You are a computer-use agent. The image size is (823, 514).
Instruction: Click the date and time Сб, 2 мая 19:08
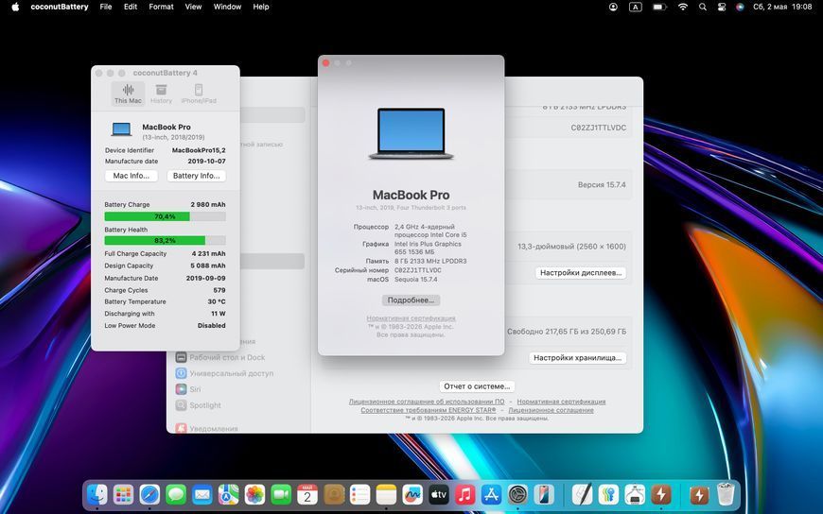click(782, 7)
